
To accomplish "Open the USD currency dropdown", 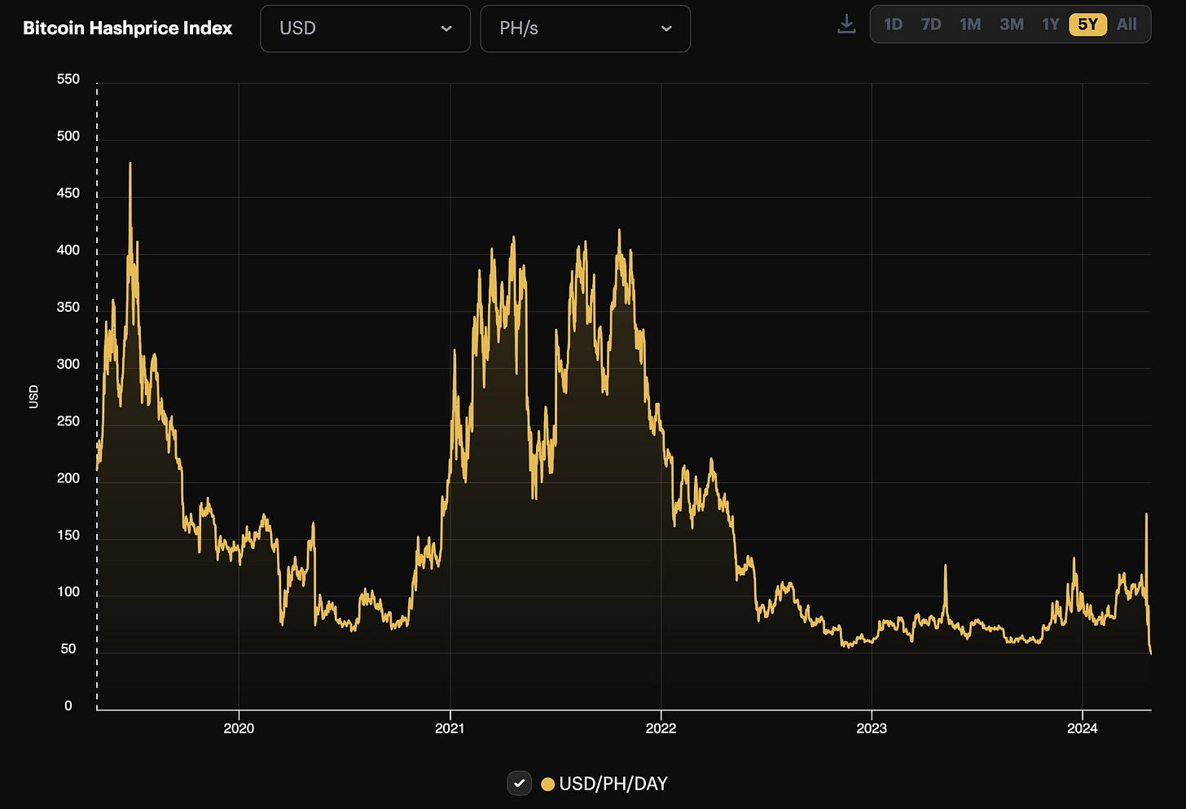I will 365,29.
